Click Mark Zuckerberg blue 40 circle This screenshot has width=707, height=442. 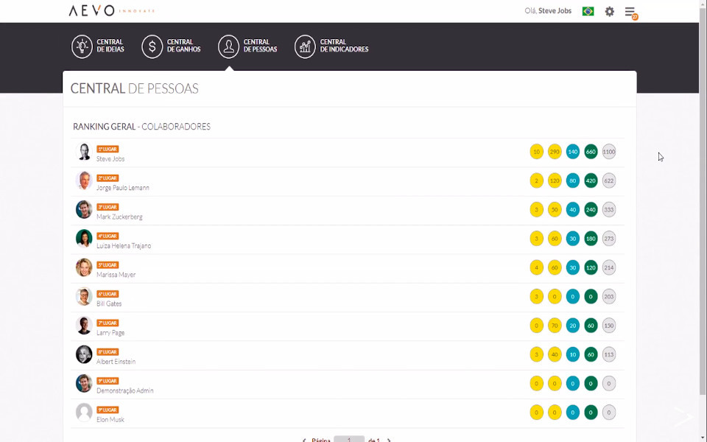(x=573, y=209)
